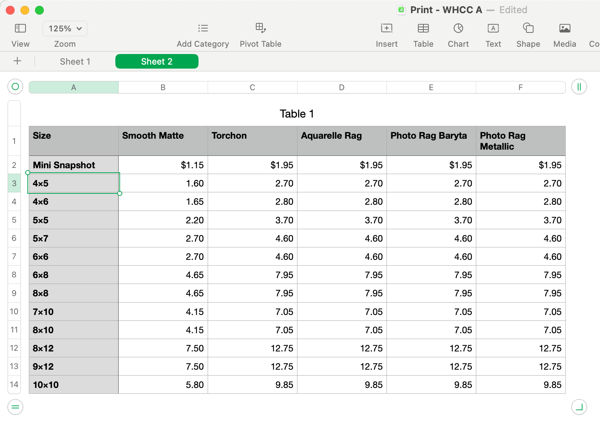Add a new Table from the toolbar
Viewport: 600px width, 427px height.
click(423, 28)
